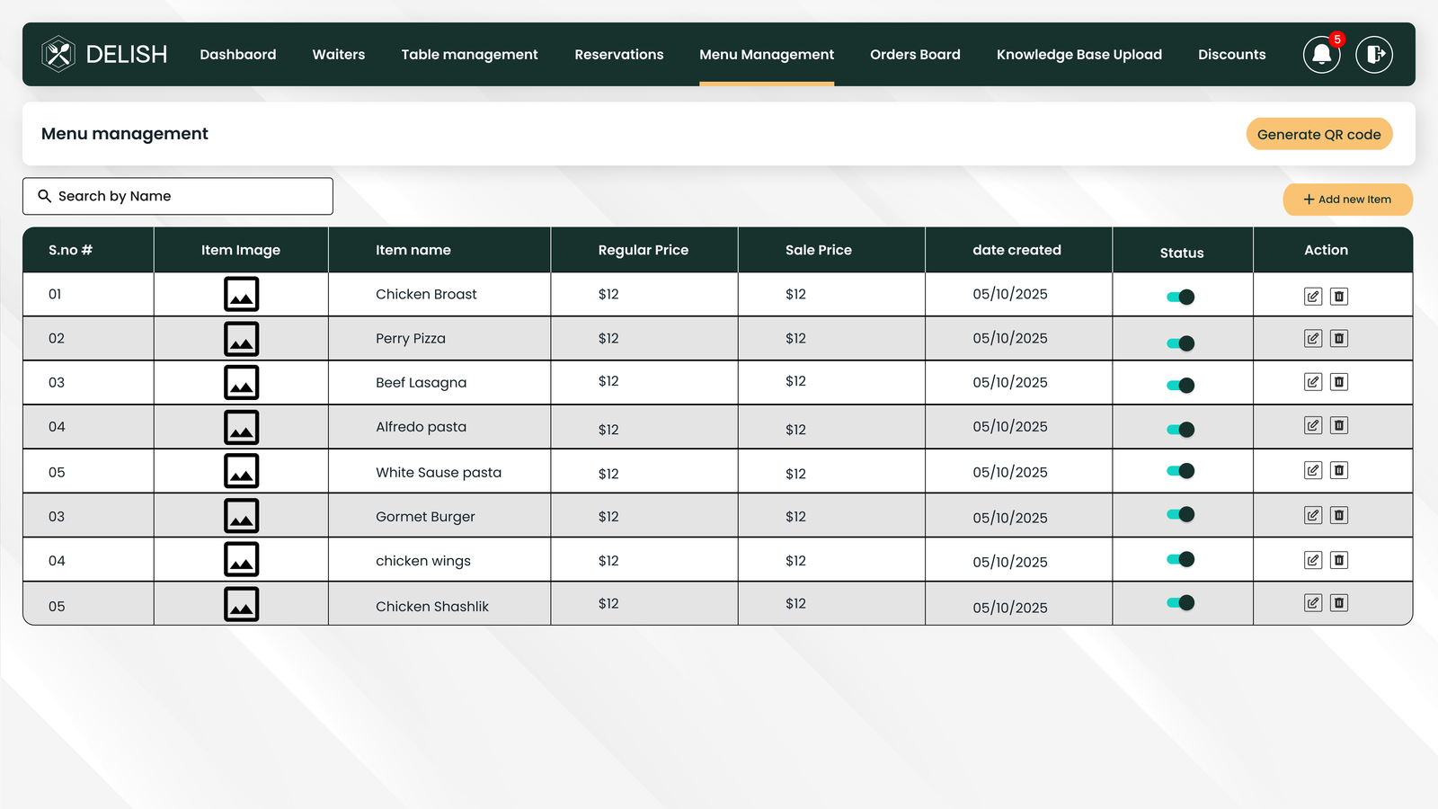This screenshot has width=1438, height=809.
Task: Open the Orders Board tab
Action: (x=915, y=54)
